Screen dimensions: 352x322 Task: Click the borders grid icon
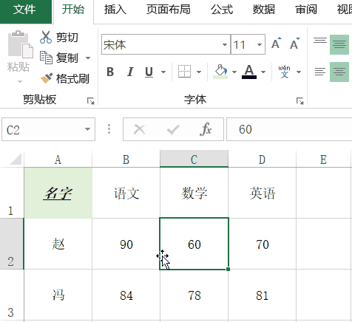click(x=184, y=72)
